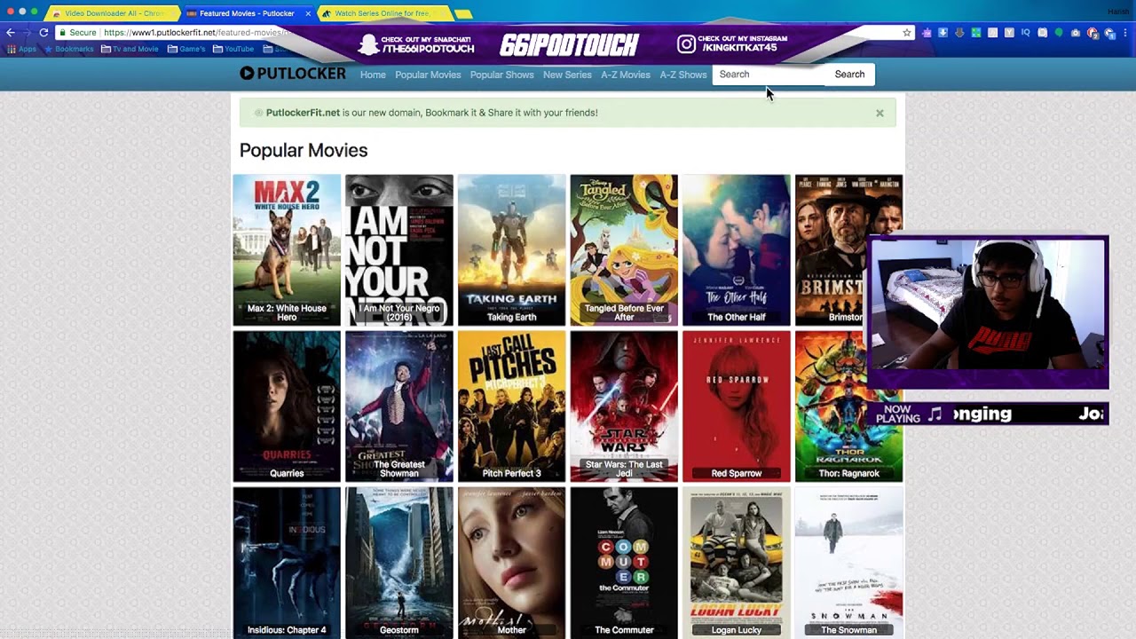Open the IQ extension icon

pyautogui.click(x=1025, y=33)
